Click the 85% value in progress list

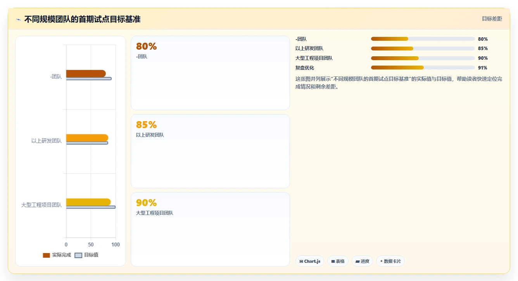[x=483, y=49]
